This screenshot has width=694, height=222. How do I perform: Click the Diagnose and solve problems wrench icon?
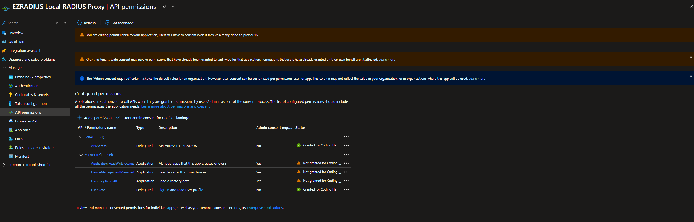pos(4,59)
